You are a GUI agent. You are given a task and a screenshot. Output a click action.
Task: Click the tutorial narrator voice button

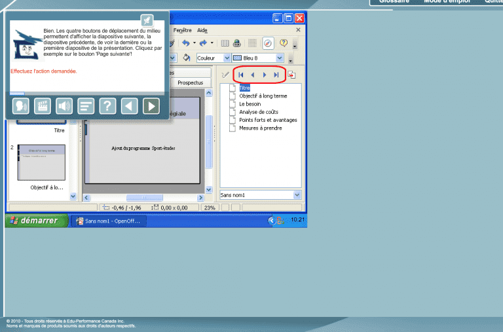click(21, 106)
